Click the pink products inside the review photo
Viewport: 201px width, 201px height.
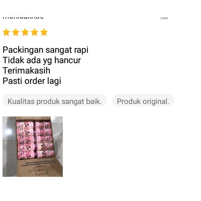click(35, 140)
